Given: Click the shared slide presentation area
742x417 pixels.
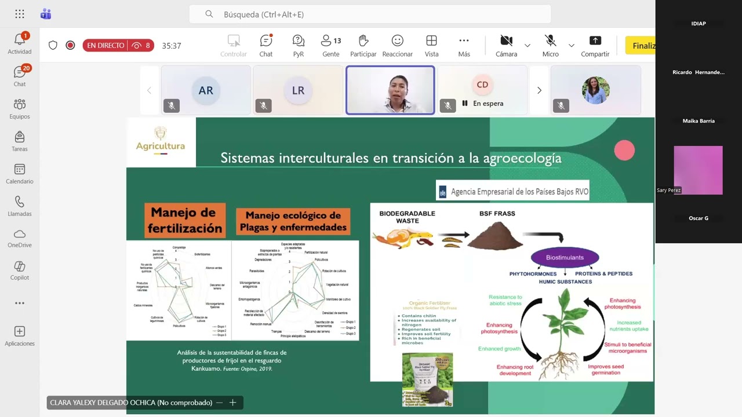Looking at the screenshot, I should [x=391, y=266].
